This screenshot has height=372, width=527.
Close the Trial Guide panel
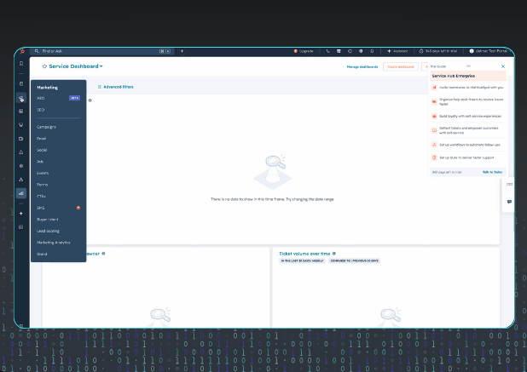(503, 66)
